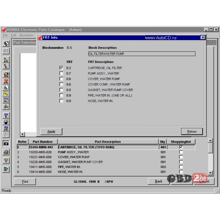Tick shoppinglist checkbox for 19226-MN5-000
The height and width of the screenshot is (220, 220).
pos(181,162)
